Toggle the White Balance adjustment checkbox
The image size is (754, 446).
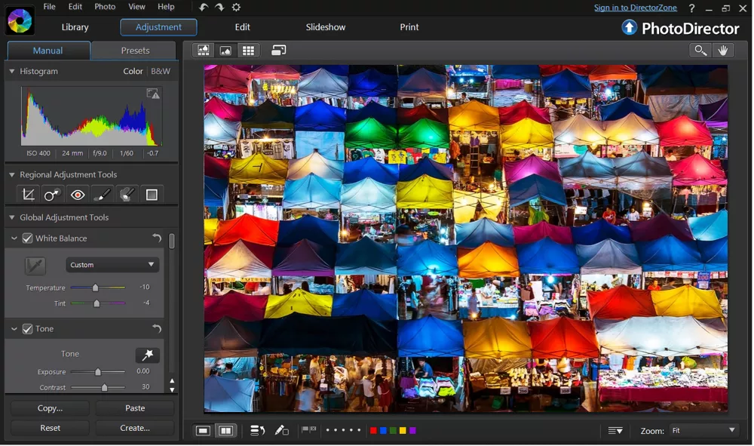(28, 238)
